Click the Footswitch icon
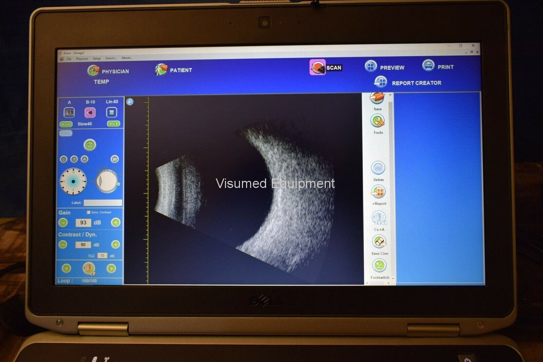Screen dimensions: 543x362 [379, 266]
